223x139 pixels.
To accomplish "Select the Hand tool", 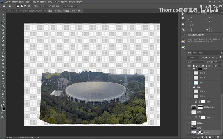I will point(3,94).
